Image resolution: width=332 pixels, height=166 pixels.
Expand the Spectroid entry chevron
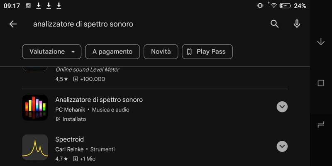click(282, 146)
